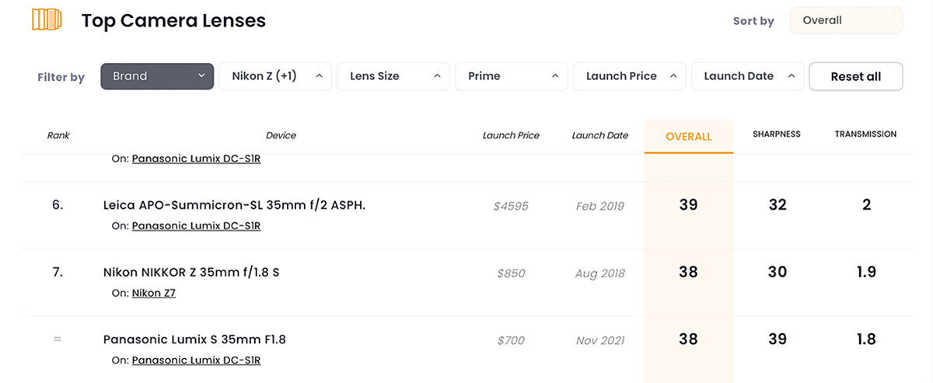
Task: Click the orange lens logo icon
Action: 47,20
